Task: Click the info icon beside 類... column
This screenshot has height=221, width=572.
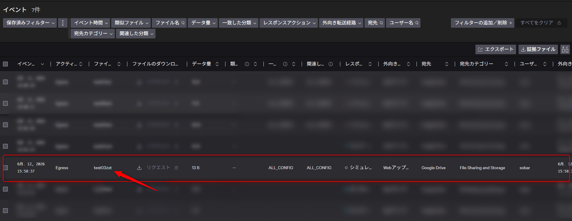Action: pyautogui.click(x=247, y=64)
